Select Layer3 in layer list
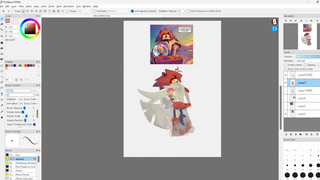Viewport: 320px width, 180px height. coord(304,106)
